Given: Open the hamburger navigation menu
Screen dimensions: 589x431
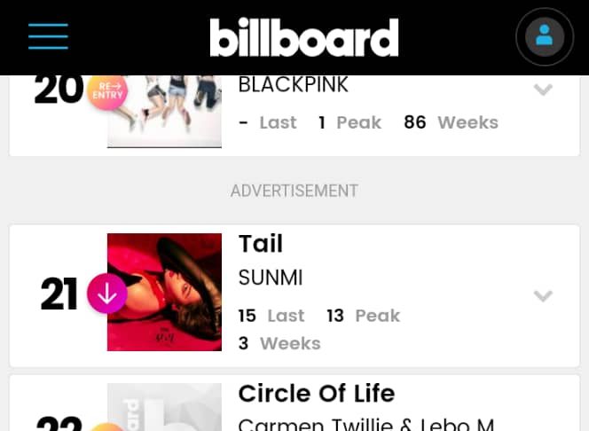Looking at the screenshot, I should (x=48, y=36).
